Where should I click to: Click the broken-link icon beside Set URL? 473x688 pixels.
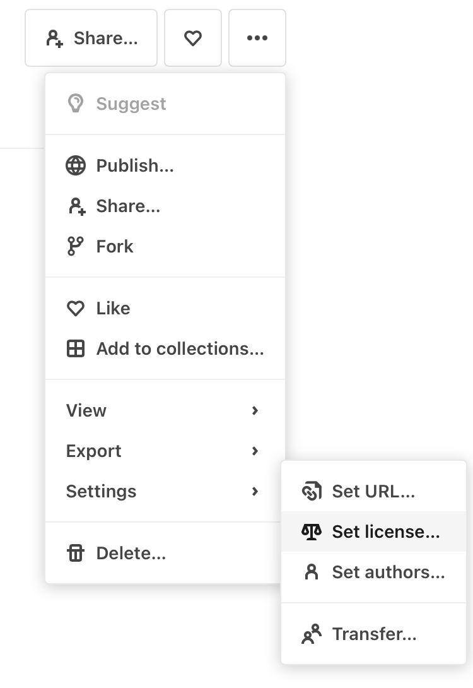pyautogui.click(x=312, y=491)
